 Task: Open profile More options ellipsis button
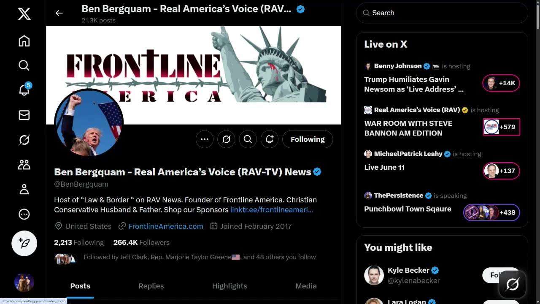205,139
